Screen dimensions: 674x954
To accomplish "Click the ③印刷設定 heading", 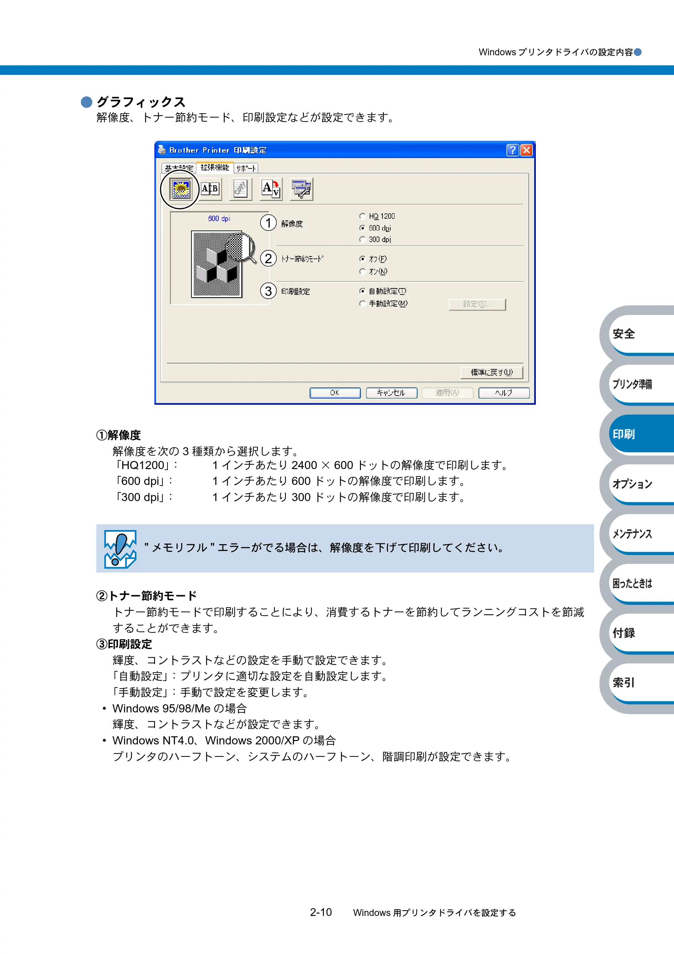I will [x=124, y=644].
